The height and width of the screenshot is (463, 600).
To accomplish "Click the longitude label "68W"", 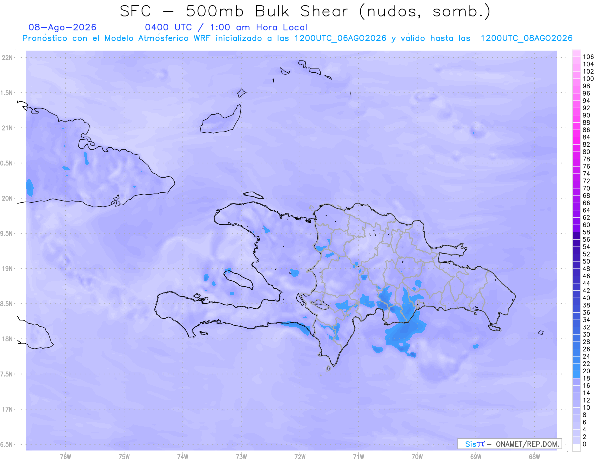I will [534, 457].
